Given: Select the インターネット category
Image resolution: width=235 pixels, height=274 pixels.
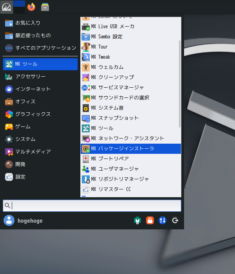Looking at the screenshot, I should click(33, 89).
